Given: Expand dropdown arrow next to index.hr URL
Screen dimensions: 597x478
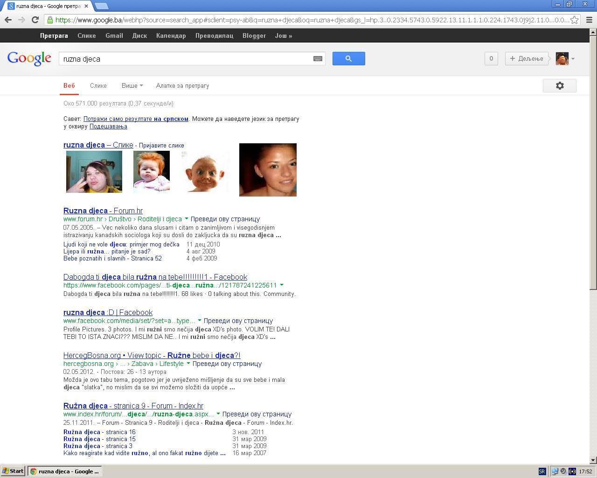Looking at the screenshot, I should click(x=218, y=414).
